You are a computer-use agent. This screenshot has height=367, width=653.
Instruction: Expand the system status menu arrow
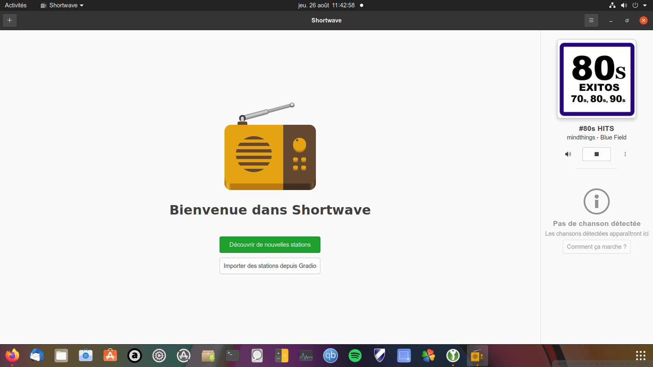(x=645, y=5)
